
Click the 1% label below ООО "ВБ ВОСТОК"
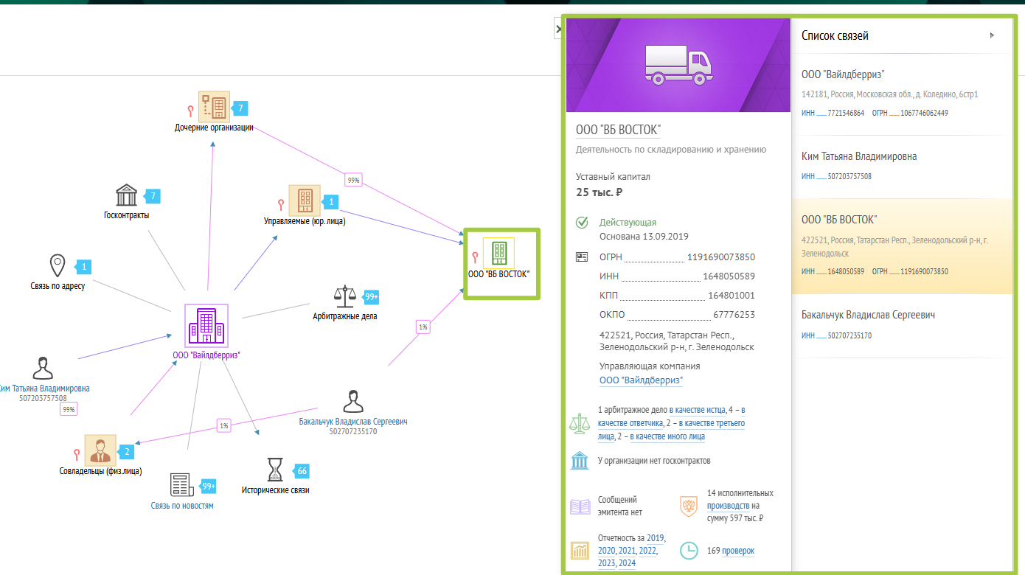click(x=423, y=327)
